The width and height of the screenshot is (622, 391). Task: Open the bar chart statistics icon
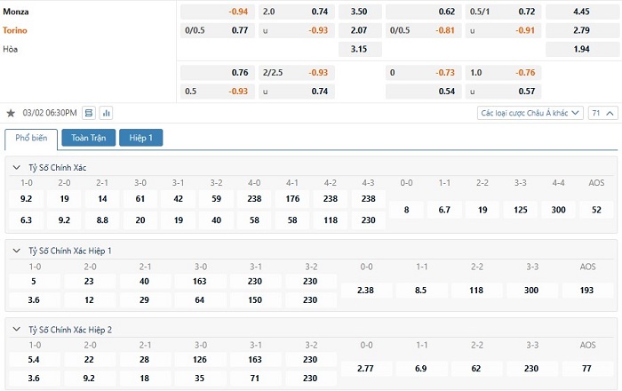tap(107, 113)
